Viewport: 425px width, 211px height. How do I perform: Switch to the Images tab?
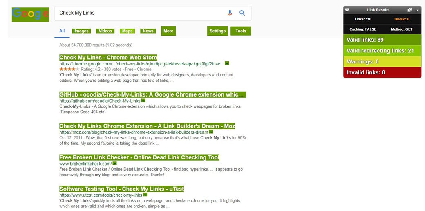click(x=81, y=31)
